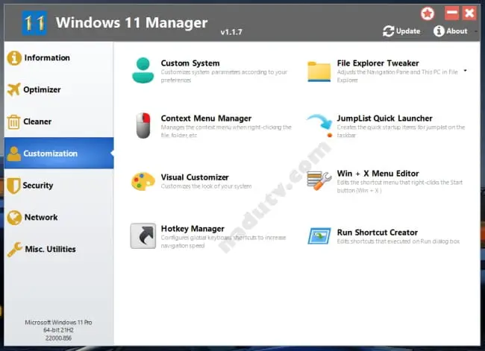
Task: Open the File Explorer Tweaker title
Action: tap(378, 63)
